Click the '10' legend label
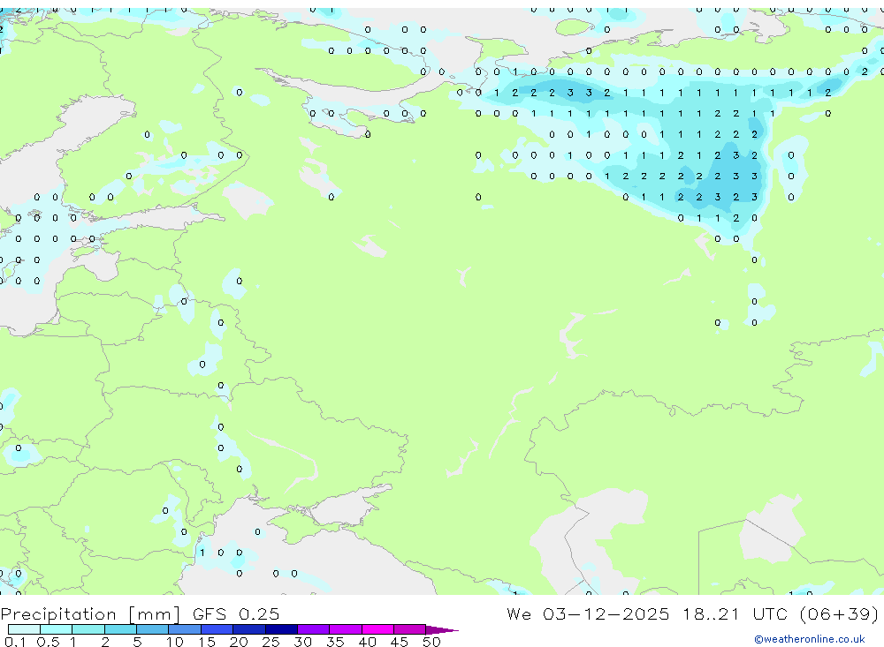Image resolution: width=884 pixels, height=647 pixels. (174, 642)
